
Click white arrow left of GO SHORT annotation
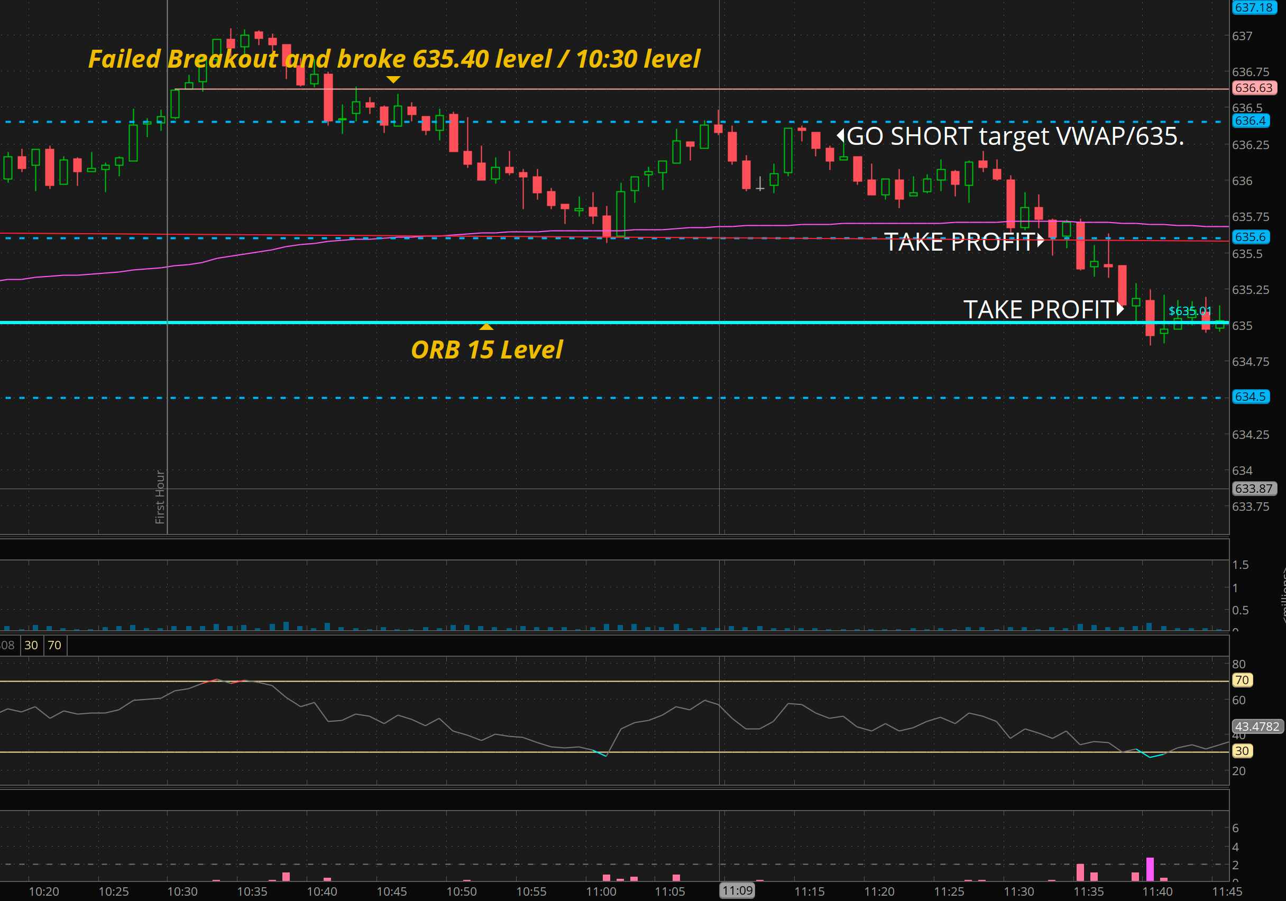tap(840, 135)
